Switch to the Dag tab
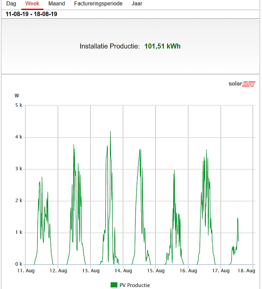 pos(11,4)
